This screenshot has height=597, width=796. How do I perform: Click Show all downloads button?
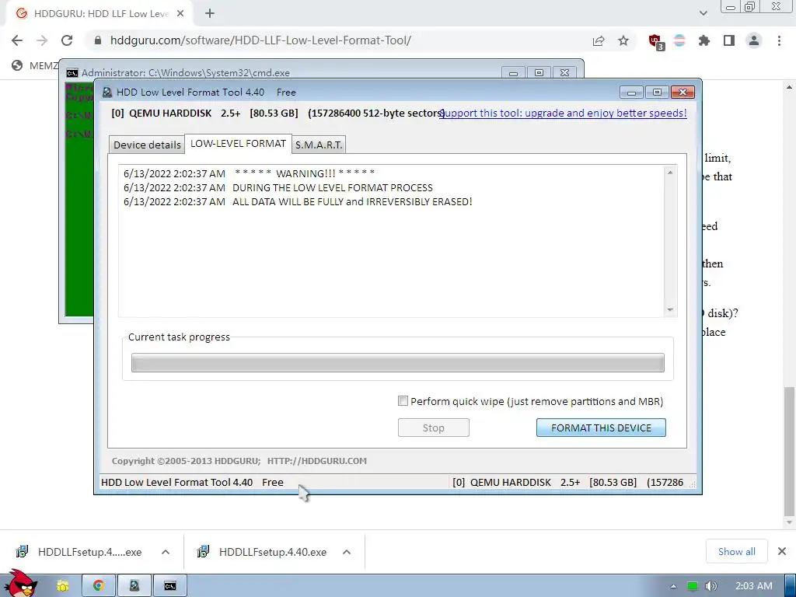pos(737,551)
